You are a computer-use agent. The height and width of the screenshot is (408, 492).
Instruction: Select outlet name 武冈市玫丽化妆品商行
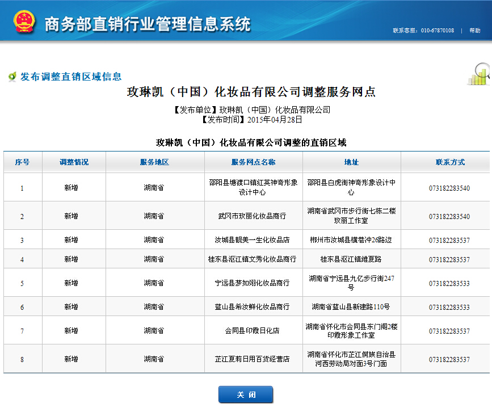pos(253,216)
